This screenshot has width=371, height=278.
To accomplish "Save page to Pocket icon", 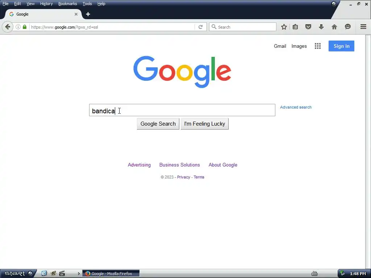I will tap(308, 27).
